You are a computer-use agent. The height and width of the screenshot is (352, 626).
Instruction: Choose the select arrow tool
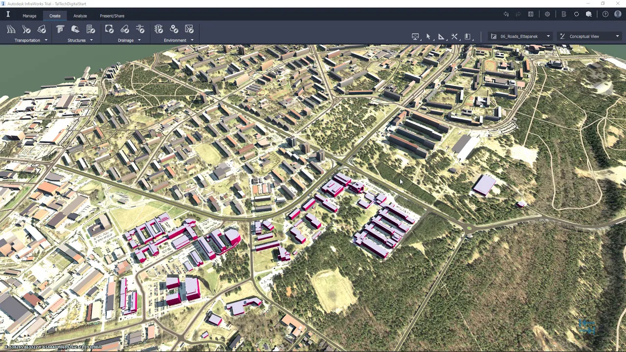428,37
